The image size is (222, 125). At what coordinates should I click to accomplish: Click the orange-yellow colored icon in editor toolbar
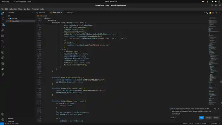(x=210, y=13)
